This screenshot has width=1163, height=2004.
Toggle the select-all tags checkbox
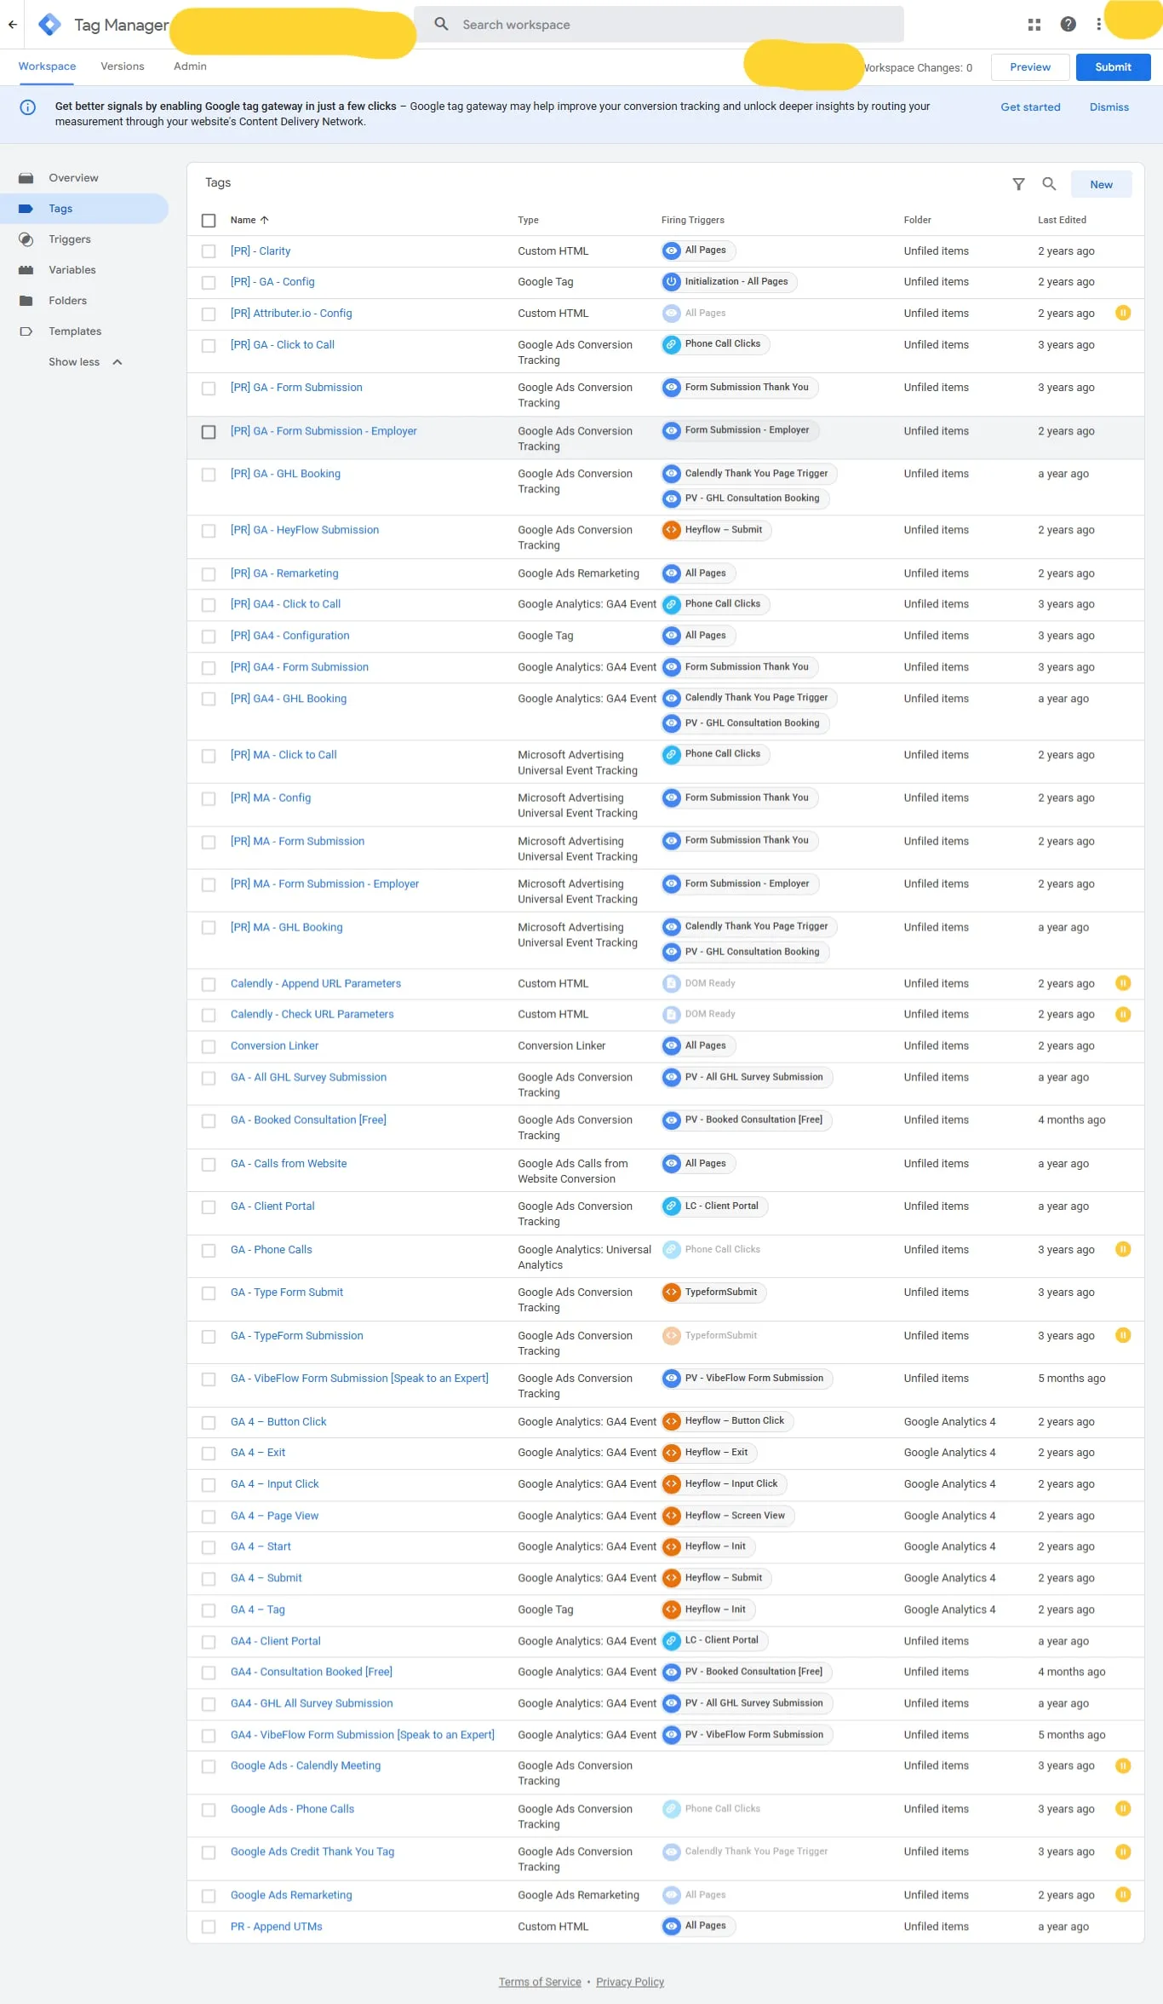pyautogui.click(x=209, y=221)
